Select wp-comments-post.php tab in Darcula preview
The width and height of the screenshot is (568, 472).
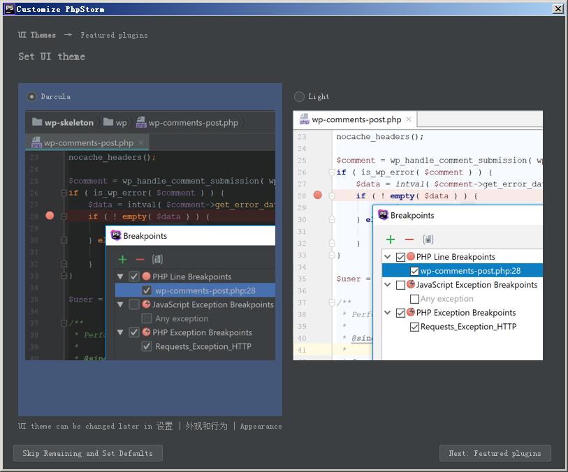87,142
